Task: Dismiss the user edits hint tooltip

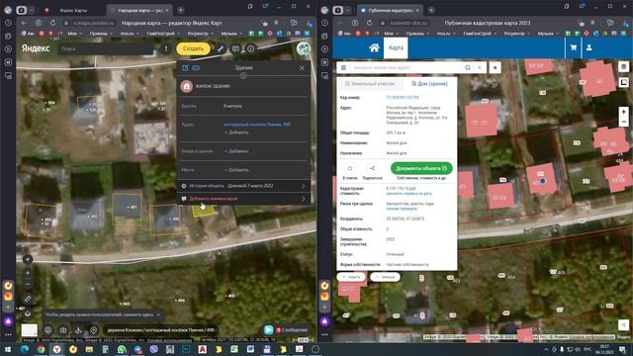Action: click(x=158, y=314)
